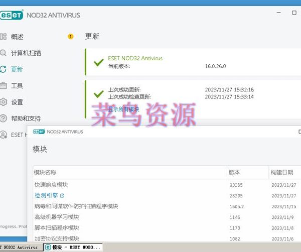
Task: Open the 检测引擎 module link
Action: pyautogui.click(x=46, y=195)
